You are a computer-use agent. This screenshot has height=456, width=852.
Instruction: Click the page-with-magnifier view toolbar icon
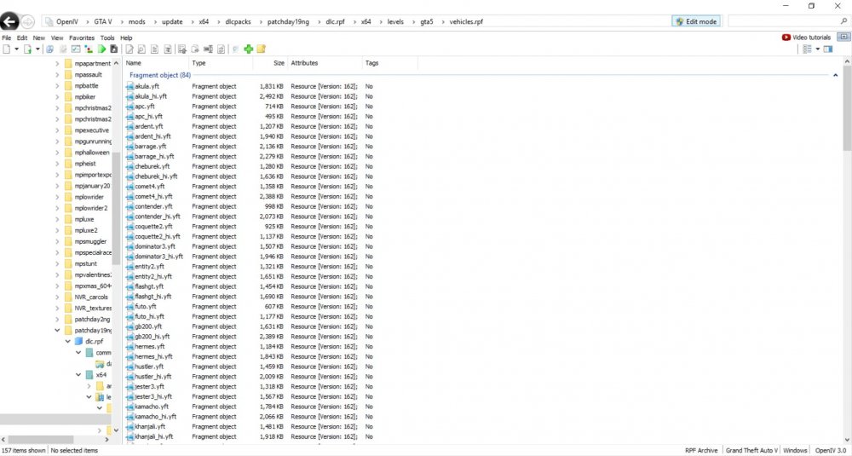click(141, 49)
